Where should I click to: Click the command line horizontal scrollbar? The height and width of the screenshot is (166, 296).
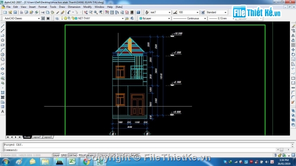point(283,150)
